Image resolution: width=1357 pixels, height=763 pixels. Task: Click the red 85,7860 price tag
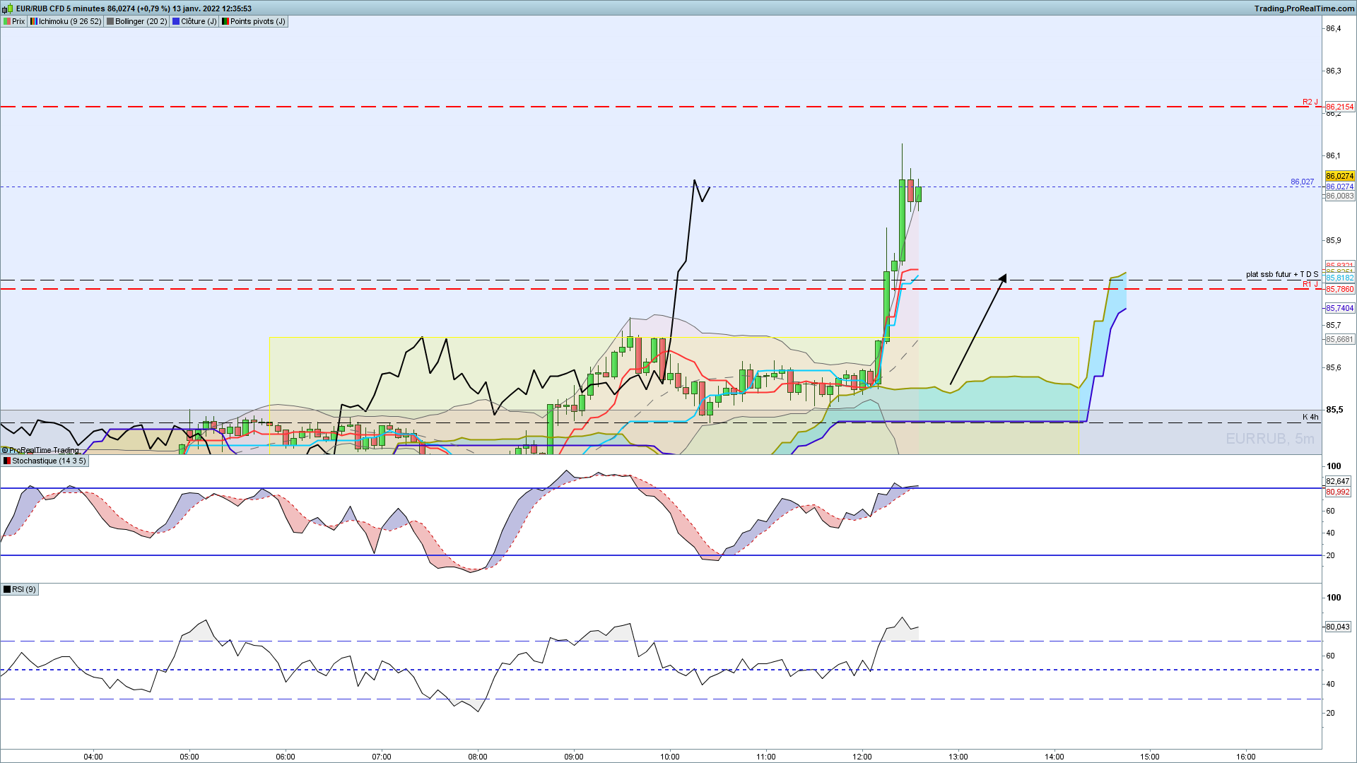(1340, 289)
